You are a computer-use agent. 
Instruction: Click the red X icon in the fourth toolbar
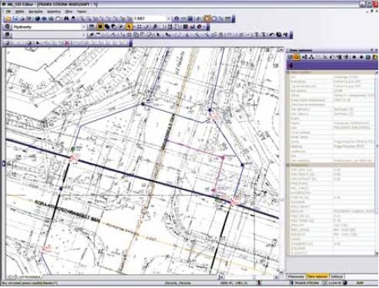coord(67,43)
